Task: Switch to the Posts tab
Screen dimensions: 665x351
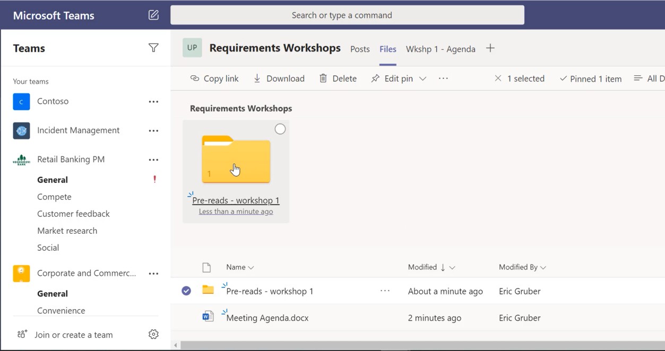Action: (360, 49)
